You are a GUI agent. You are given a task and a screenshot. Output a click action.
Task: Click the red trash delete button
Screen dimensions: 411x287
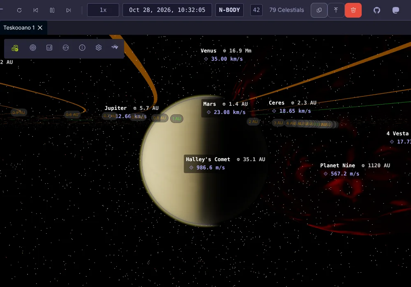[x=353, y=10]
